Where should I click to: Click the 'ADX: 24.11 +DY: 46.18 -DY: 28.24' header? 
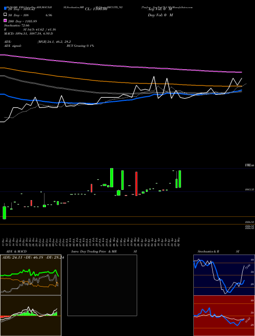[x=33, y=258]
